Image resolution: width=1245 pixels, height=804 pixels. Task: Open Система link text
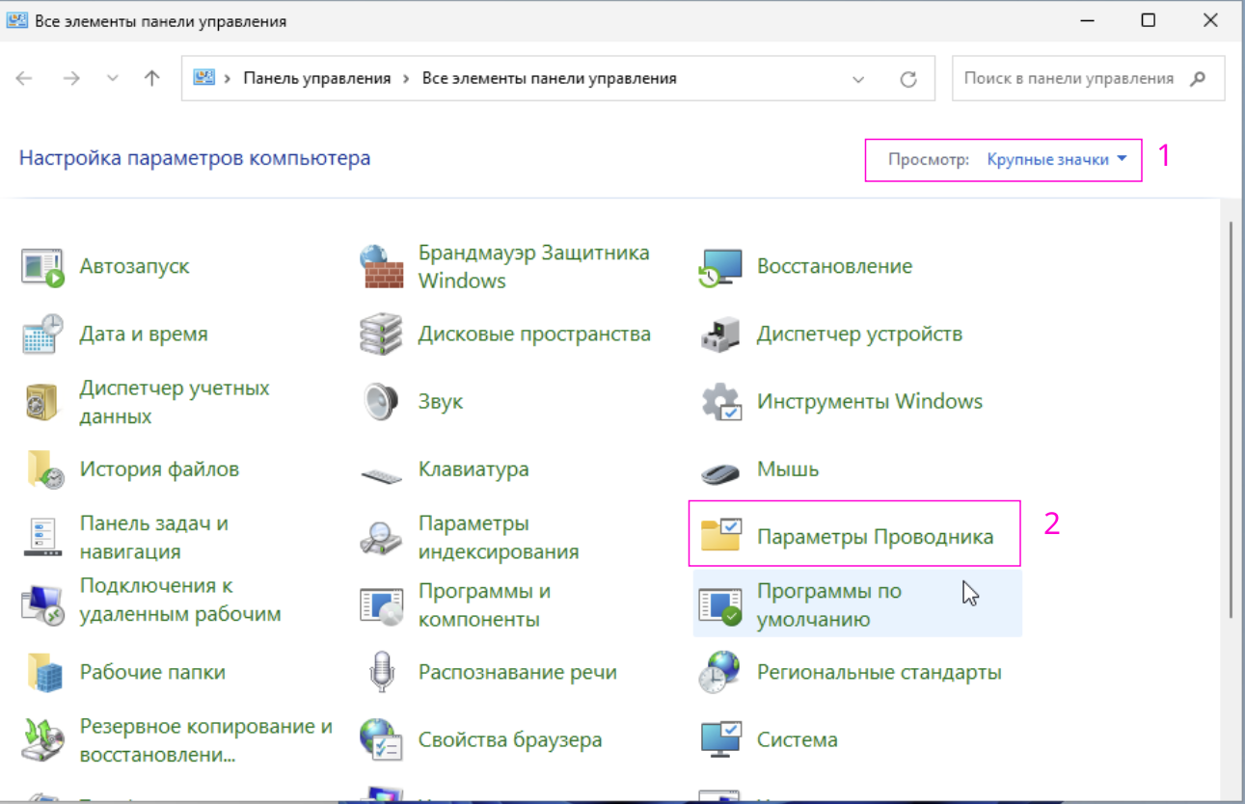(x=798, y=739)
